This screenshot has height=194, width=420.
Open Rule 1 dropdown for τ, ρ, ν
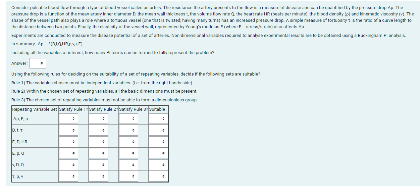(x=69, y=177)
